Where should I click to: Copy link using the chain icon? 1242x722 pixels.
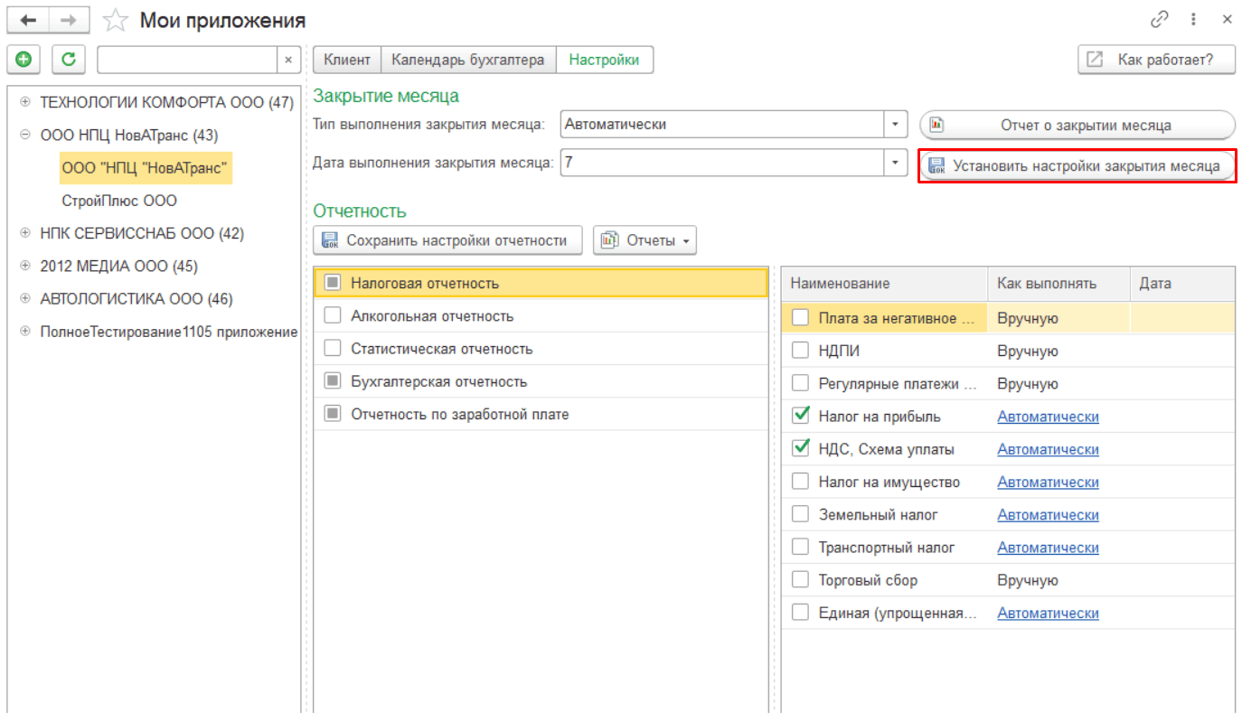point(1159,19)
